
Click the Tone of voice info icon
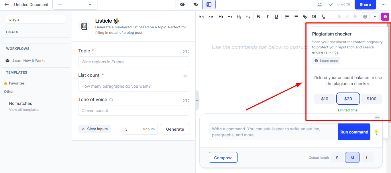(111, 100)
